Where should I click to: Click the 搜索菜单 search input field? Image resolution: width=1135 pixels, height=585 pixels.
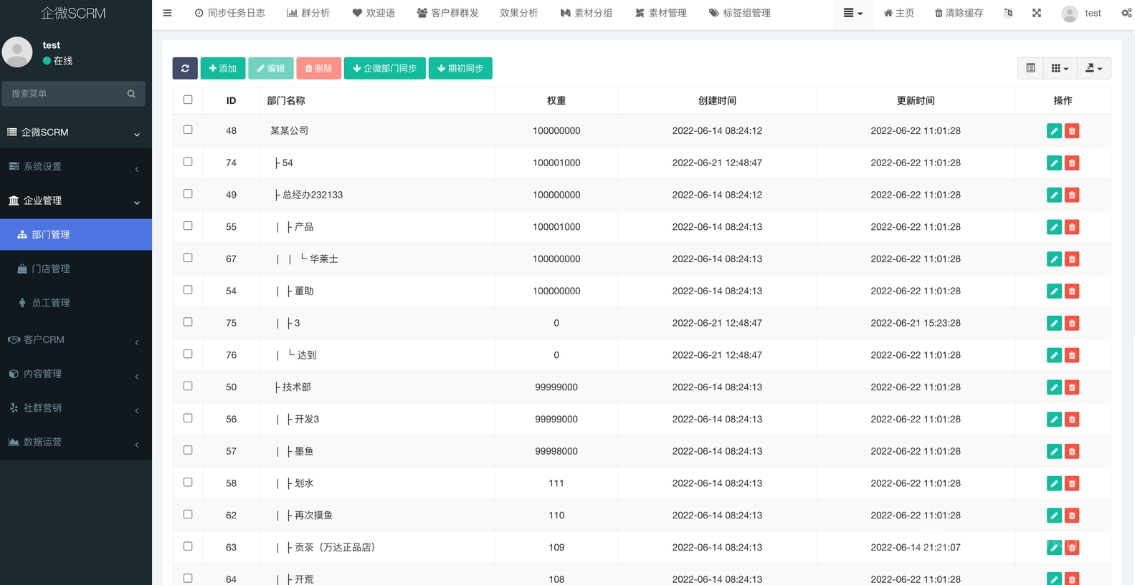[65, 94]
